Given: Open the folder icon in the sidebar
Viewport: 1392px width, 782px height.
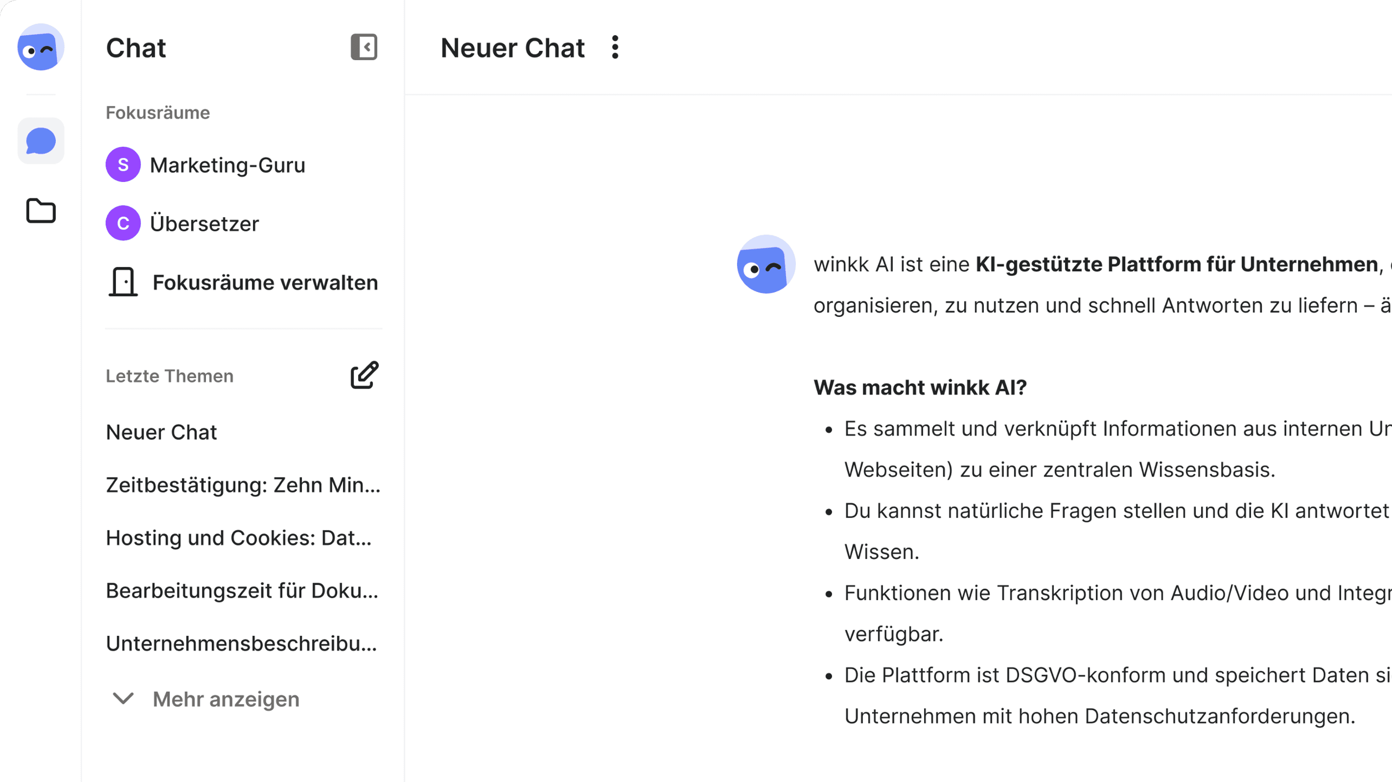Looking at the screenshot, I should pos(41,211).
